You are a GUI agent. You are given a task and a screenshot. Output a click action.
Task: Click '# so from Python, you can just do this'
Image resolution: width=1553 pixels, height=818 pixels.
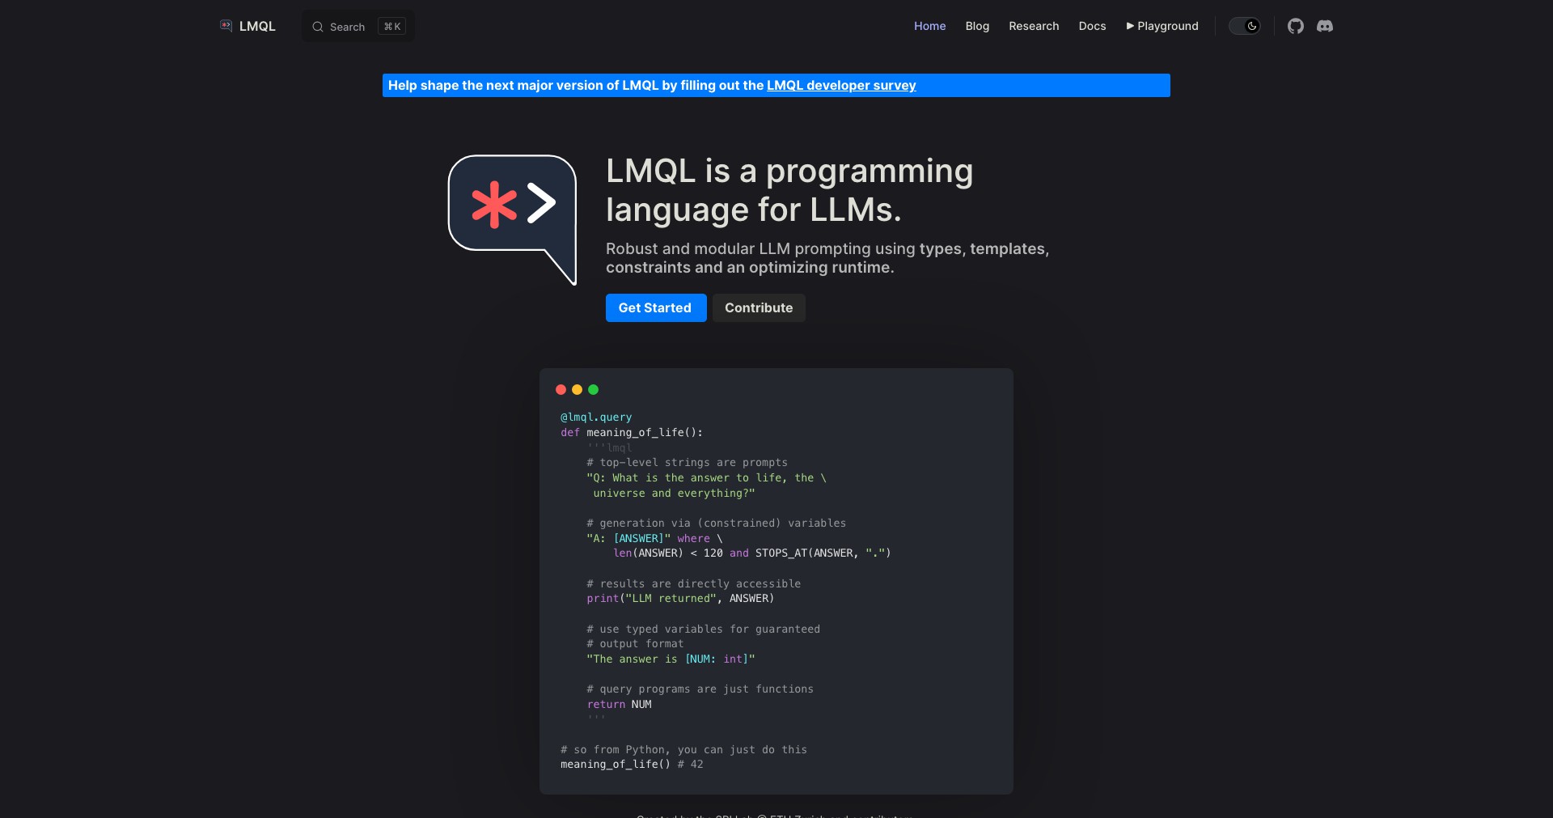point(683,750)
